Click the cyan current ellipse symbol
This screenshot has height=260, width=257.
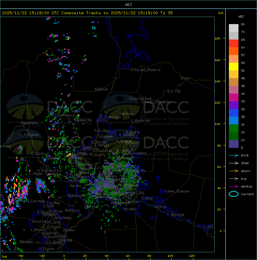click(x=234, y=194)
